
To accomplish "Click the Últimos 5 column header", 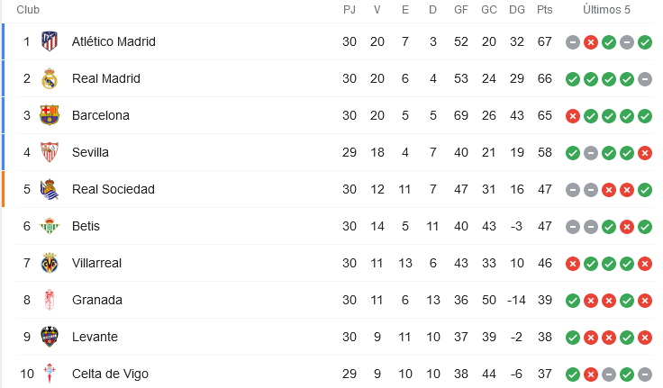I will (606, 10).
